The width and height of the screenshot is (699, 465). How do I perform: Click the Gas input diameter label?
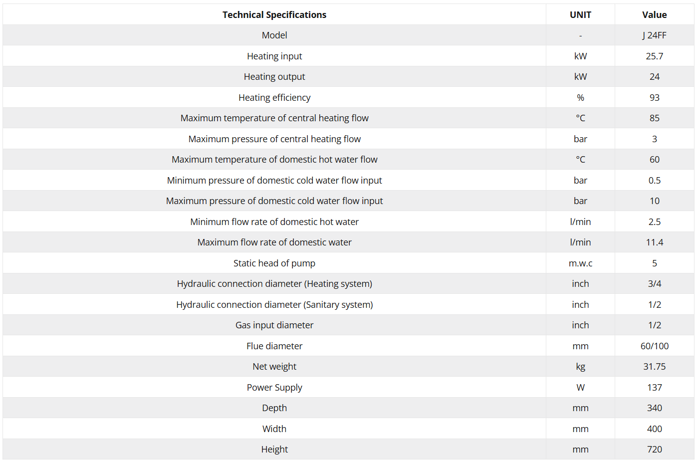274,325
